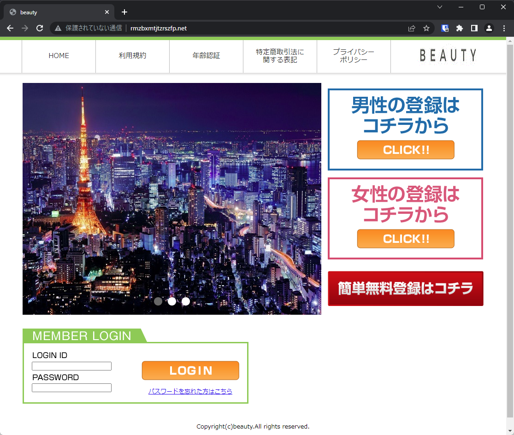Click the browser back arrow
514x435 pixels.
pyautogui.click(x=10, y=28)
